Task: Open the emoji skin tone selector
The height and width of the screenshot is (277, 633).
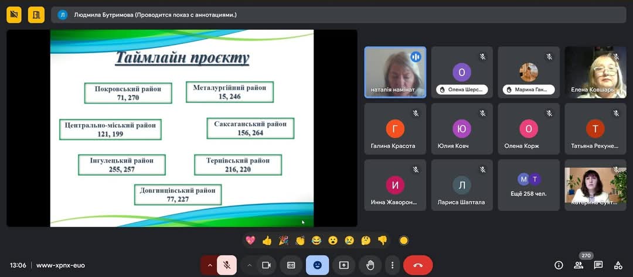Action: coord(403,240)
